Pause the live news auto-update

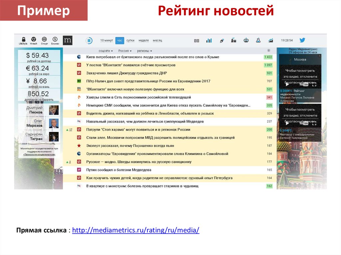pos(89,41)
